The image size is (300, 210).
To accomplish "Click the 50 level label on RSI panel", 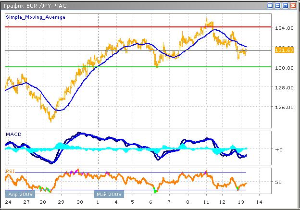I will tap(277, 183).
